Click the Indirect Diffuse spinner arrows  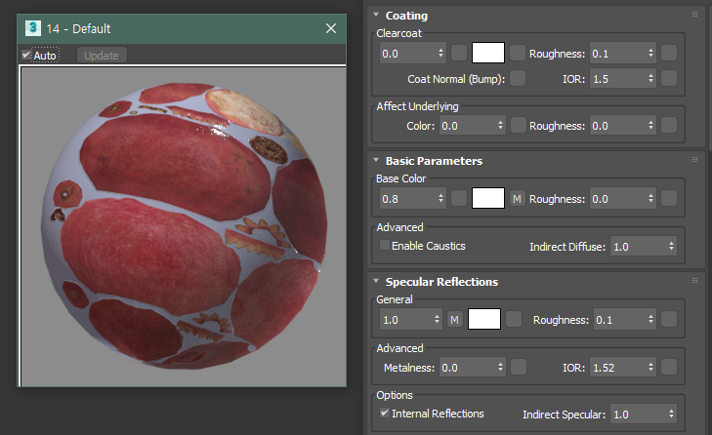(670, 247)
